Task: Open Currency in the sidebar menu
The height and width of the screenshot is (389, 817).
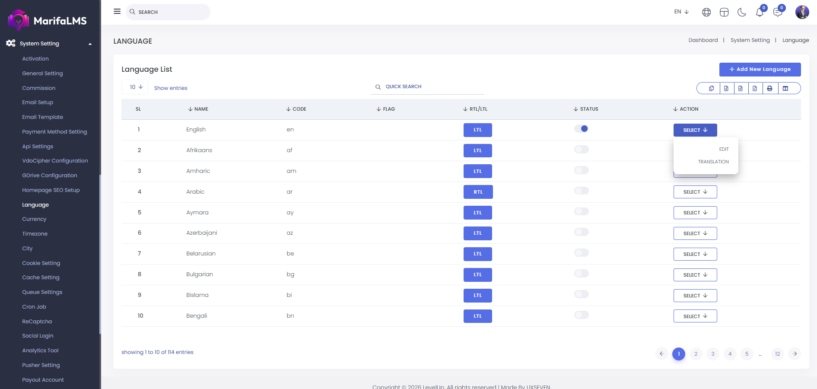Action: pyautogui.click(x=34, y=219)
